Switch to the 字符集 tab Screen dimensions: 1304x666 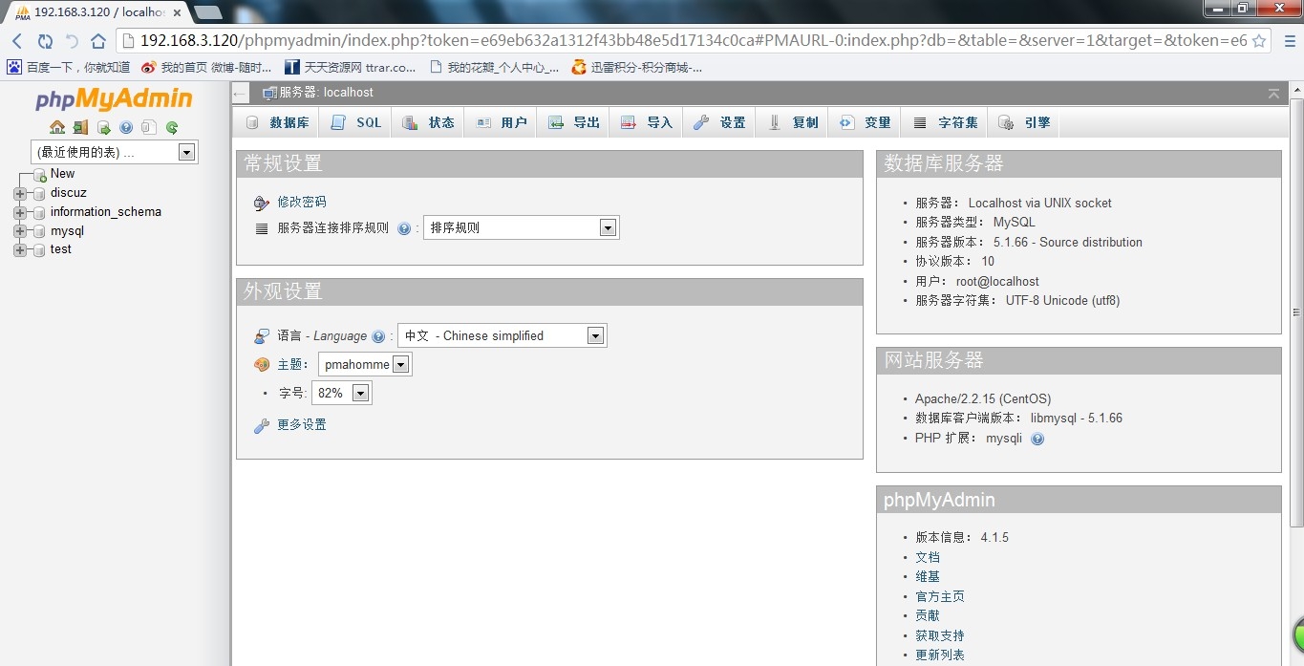[x=945, y=122]
